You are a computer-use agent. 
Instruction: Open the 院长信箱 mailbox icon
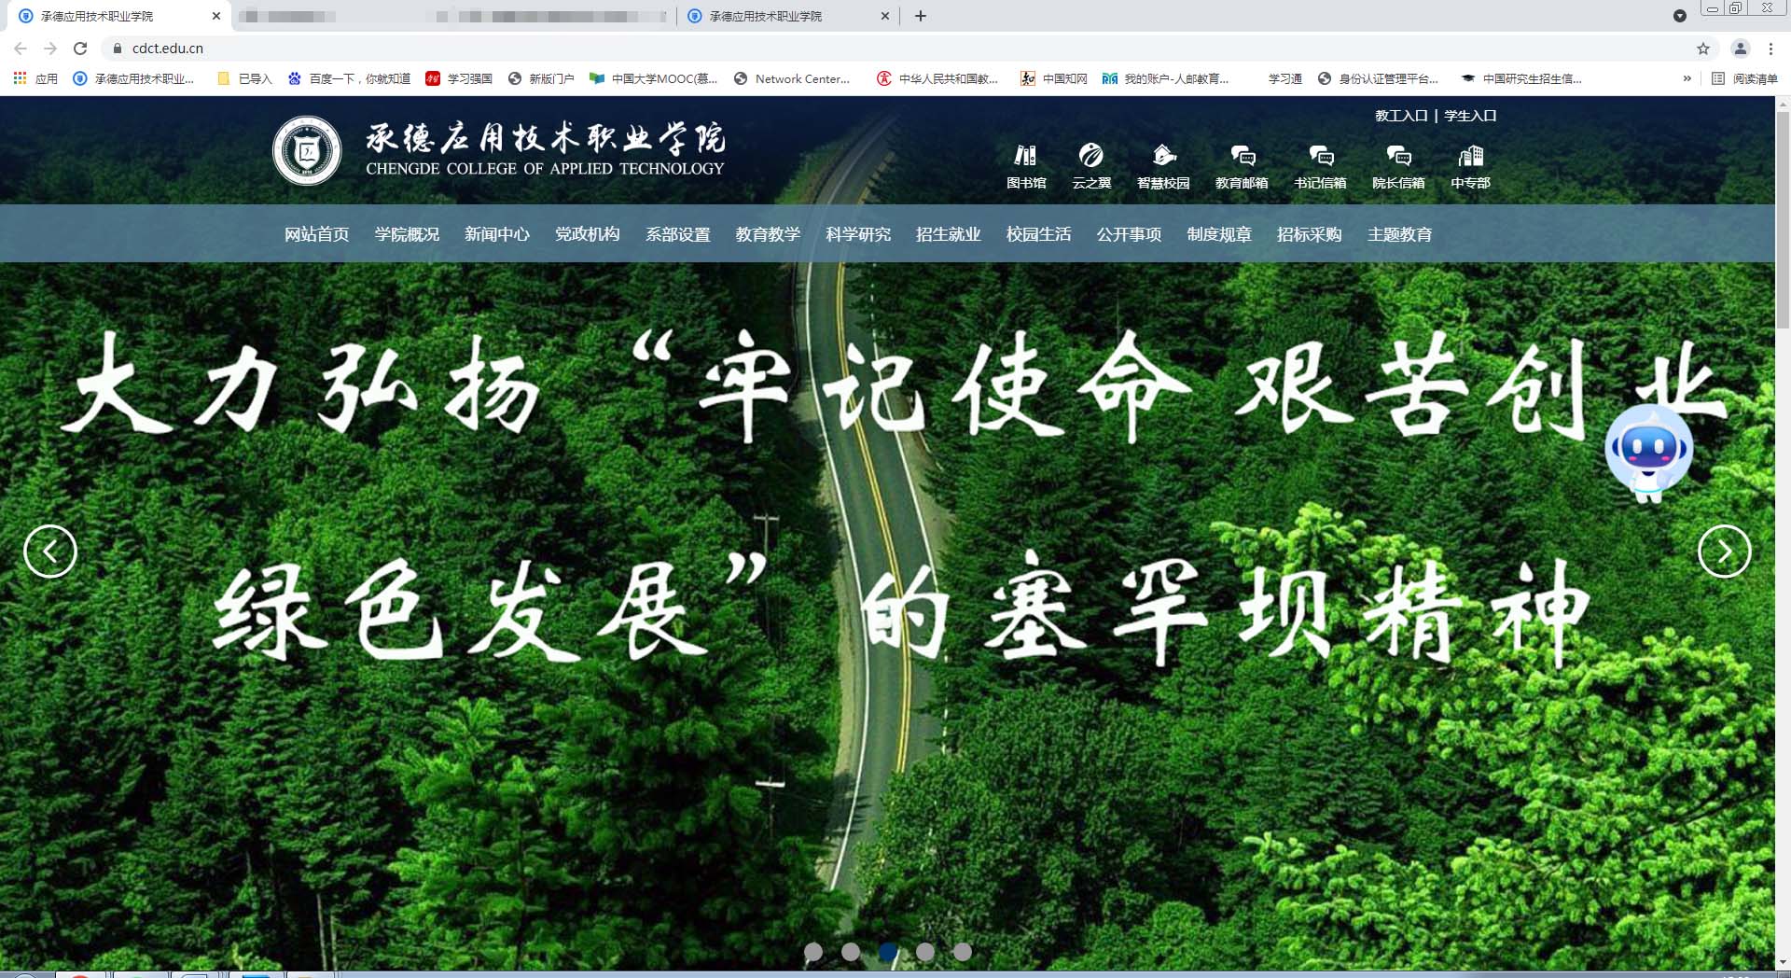point(1398,156)
